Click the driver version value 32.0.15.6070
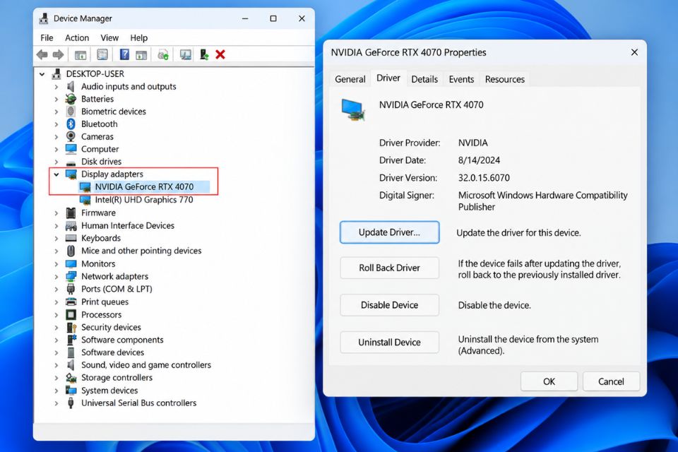Image resolution: width=678 pixels, height=452 pixels. coord(484,178)
